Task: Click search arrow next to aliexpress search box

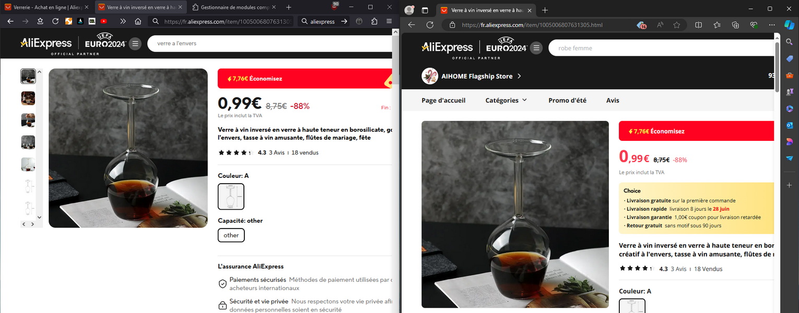Action: 344,21
